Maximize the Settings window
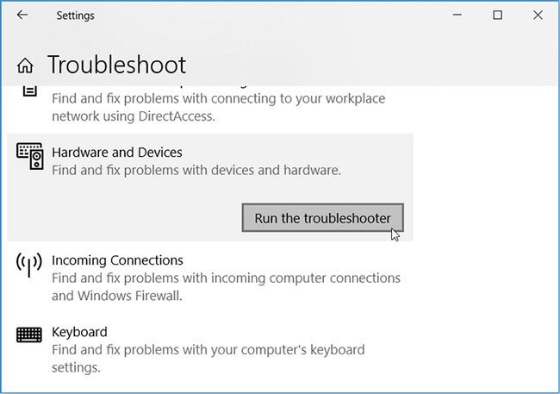The image size is (560, 394). [x=497, y=16]
